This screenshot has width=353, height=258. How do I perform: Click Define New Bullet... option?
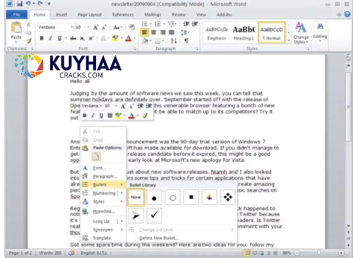pos(159,238)
